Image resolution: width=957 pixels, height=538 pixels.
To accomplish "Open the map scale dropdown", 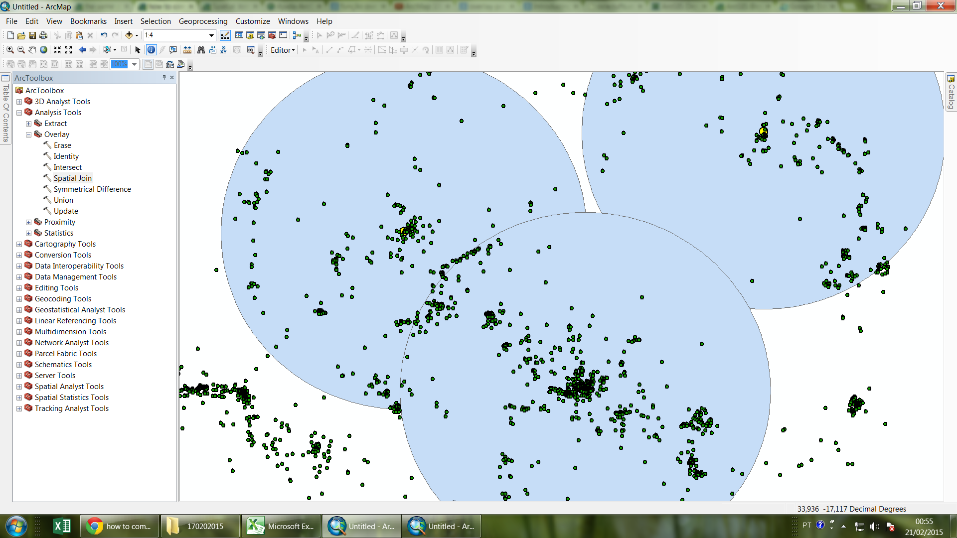I will point(211,35).
